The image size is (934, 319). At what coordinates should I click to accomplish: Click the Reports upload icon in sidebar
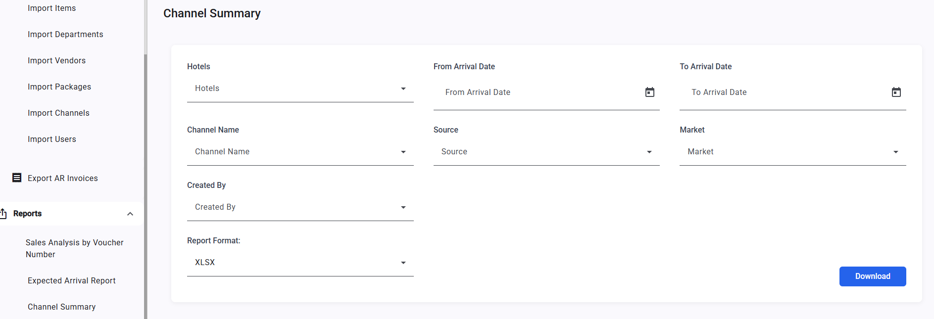(x=3, y=214)
